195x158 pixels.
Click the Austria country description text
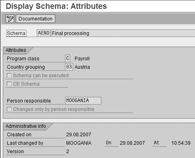click(x=82, y=67)
